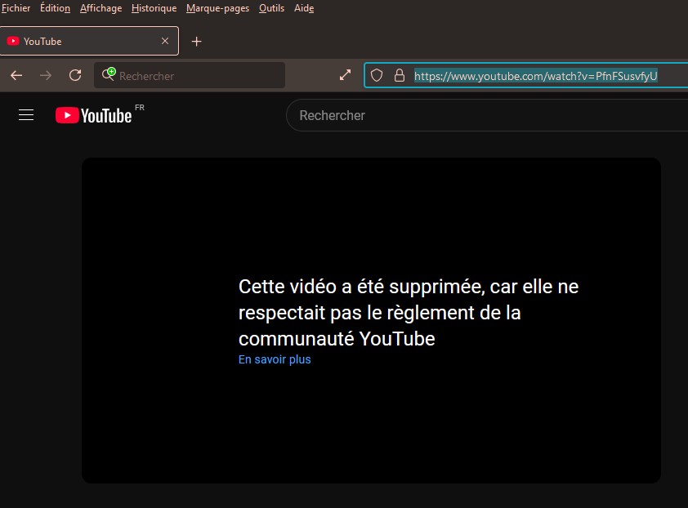Click the padlock site security icon
Image resolution: width=688 pixels, height=508 pixels.
click(400, 75)
